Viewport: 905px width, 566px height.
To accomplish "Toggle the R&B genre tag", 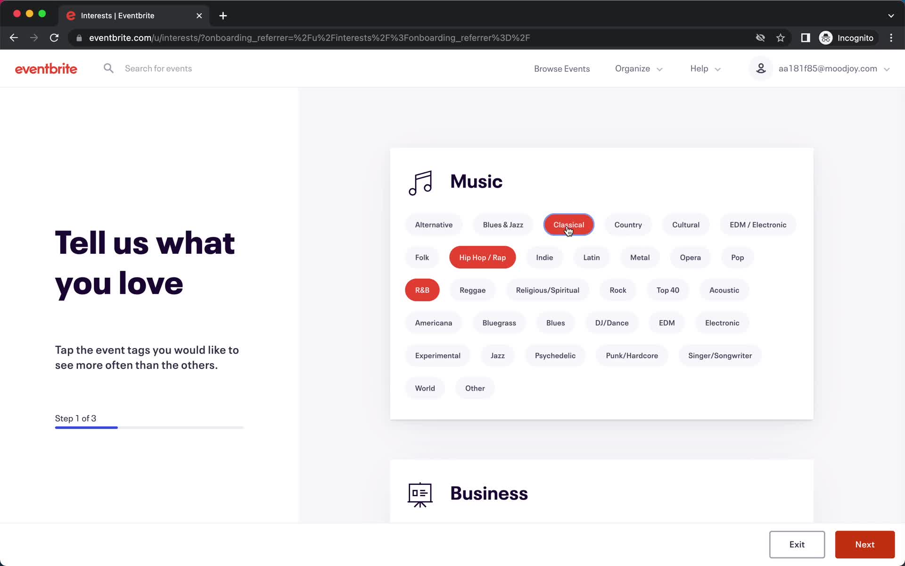I will [x=422, y=290].
